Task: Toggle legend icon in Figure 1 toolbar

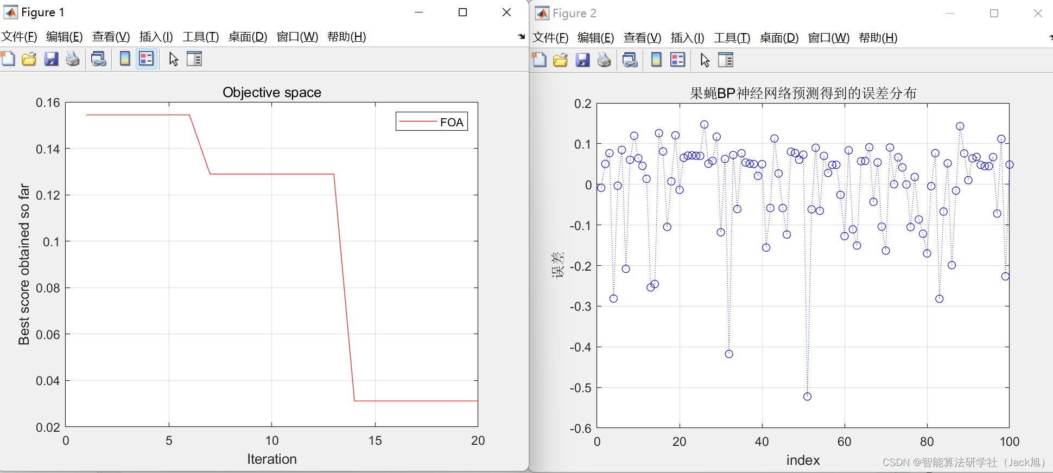Action: pos(147,59)
